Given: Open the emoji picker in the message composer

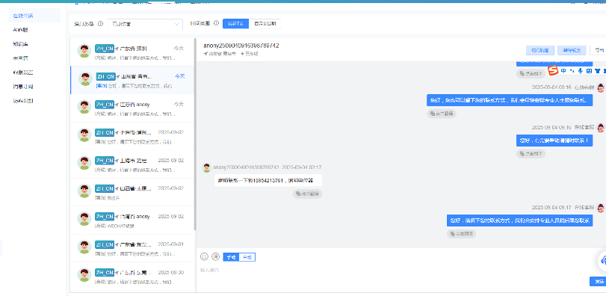Looking at the screenshot, I should point(204,256).
